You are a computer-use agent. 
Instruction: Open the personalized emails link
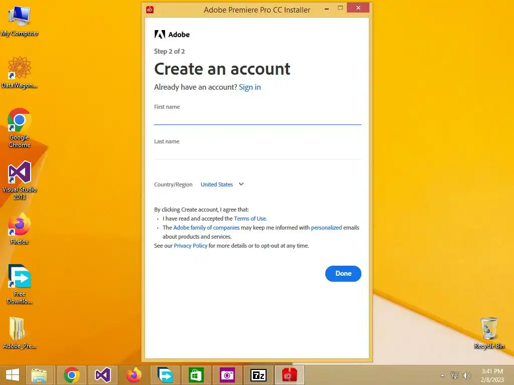[326, 228]
